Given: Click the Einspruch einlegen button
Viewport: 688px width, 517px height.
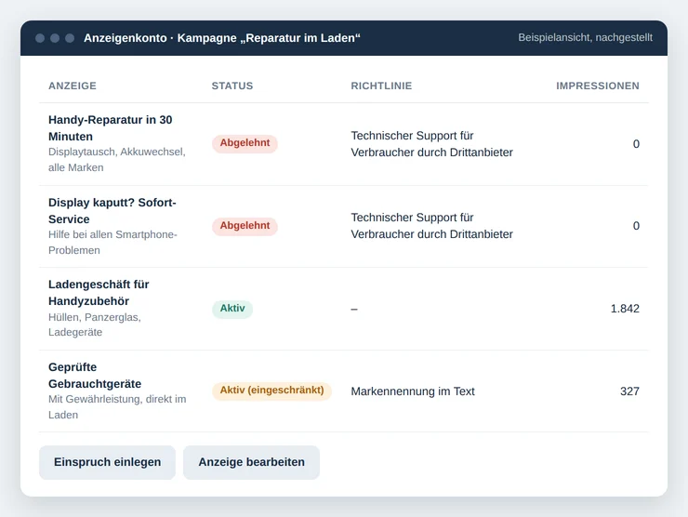Looking at the screenshot, I should pos(107,462).
